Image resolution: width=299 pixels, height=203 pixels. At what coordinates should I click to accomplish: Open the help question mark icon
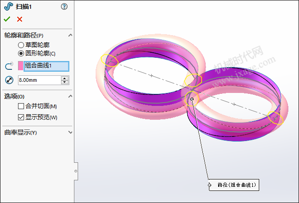click(64, 6)
